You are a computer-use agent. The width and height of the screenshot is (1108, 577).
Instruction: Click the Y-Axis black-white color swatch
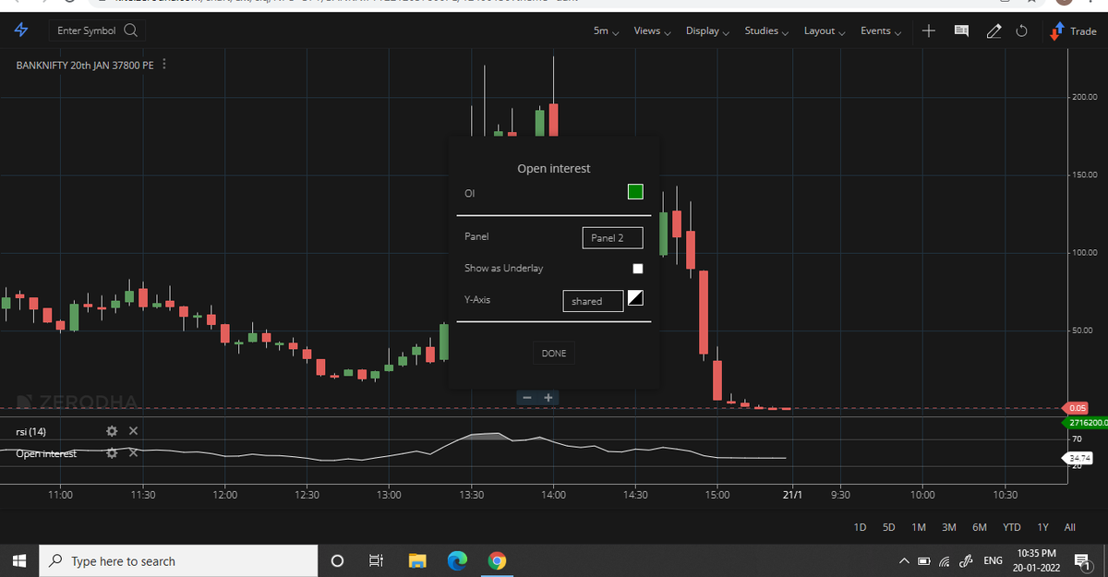(x=635, y=297)
